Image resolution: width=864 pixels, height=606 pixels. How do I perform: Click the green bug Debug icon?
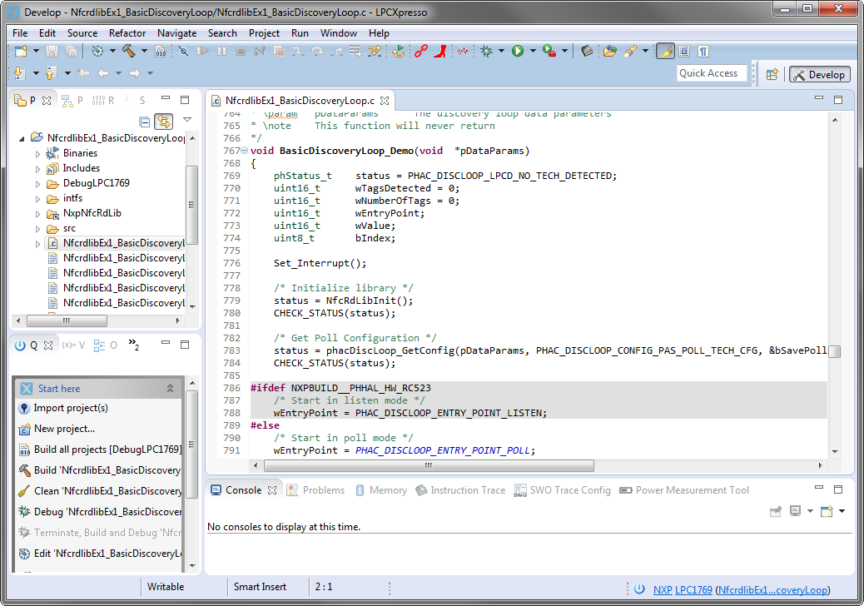tap(487, 51)
